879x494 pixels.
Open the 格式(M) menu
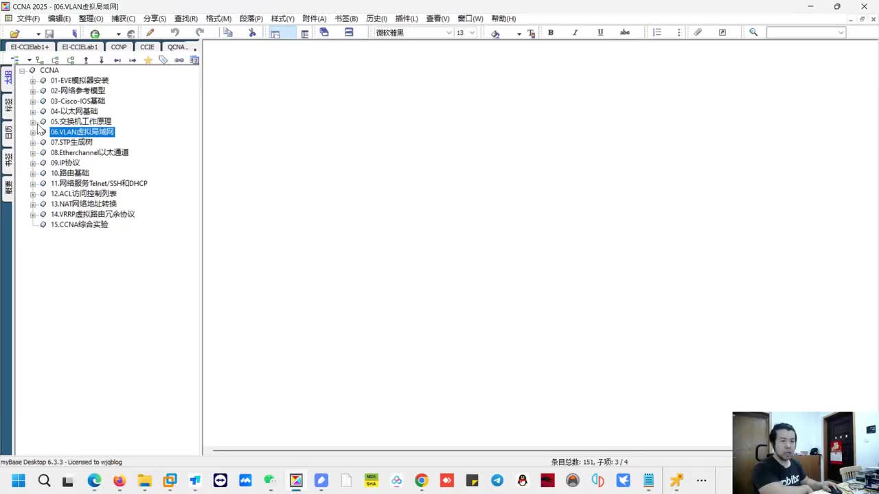pos(218,19)
